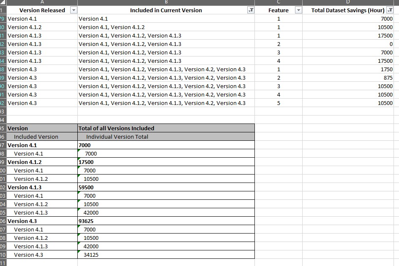Click savings value 0 in row 82
This screenshot has width=399, height=266.
348,44
